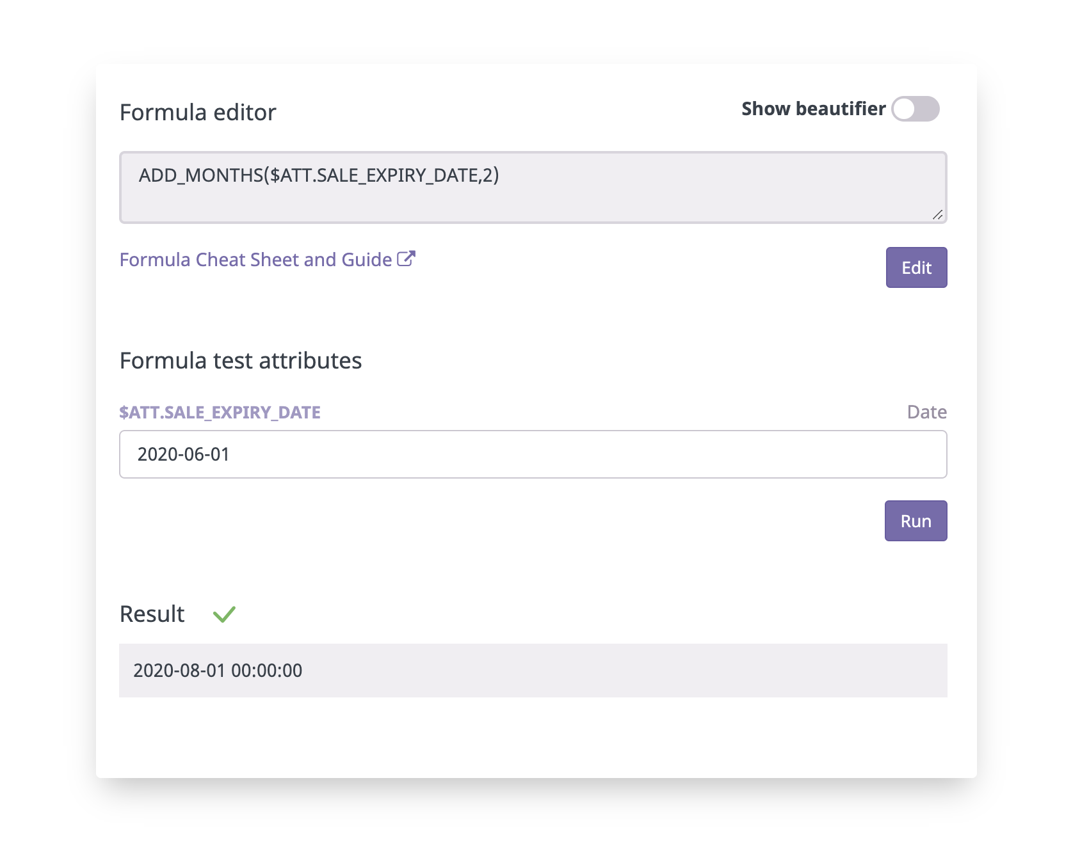This screenshot has height=842, width=1073.
Task: Click the resize handle of formula textarea
Action: pos(937,215)
